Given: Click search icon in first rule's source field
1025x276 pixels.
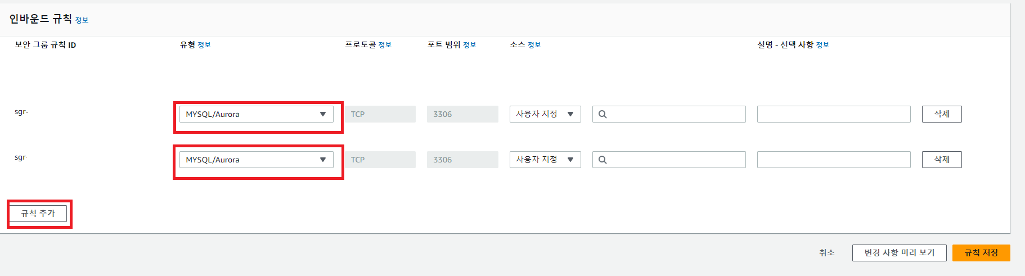Looking at the screenshot, I should pyautogui.click(x=603, y=114).
